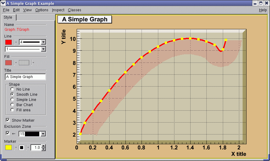Open the marker style selector square

[22, 148]
